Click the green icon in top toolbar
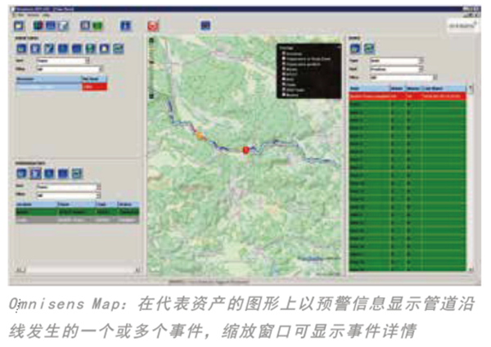Viewport: 491px width, 347px height. click(x=97, y=25)
